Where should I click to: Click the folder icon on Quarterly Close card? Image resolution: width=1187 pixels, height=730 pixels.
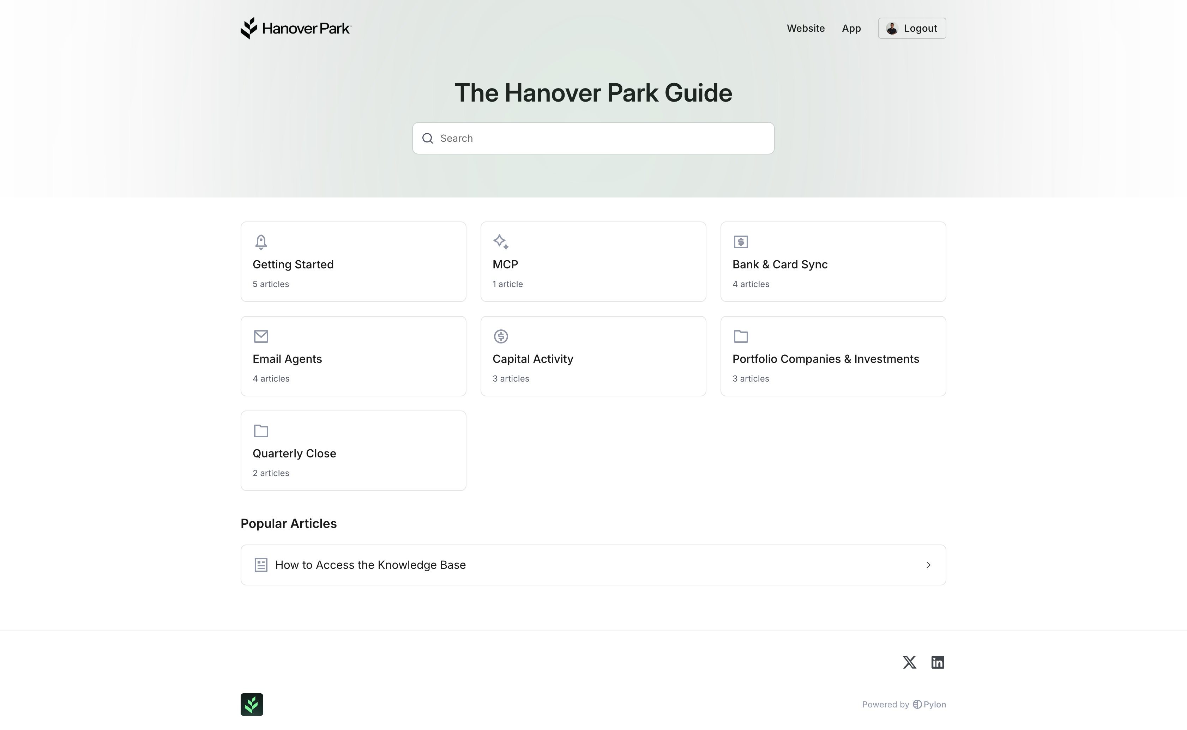pos(261,431)
